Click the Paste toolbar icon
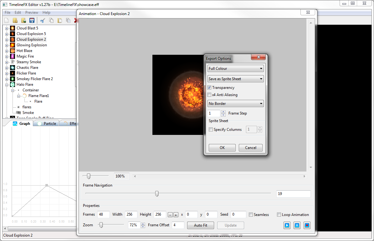374x241 pixels. tap(59, 20)
